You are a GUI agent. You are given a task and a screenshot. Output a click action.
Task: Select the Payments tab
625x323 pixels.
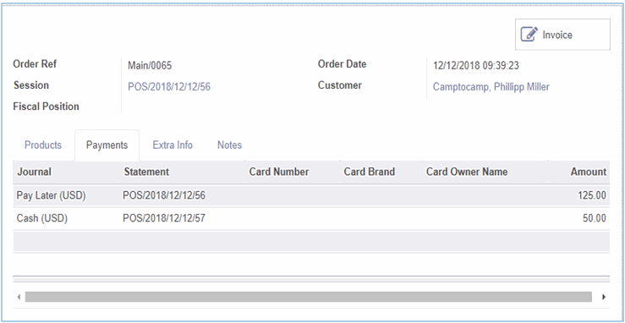coord(107,145)
